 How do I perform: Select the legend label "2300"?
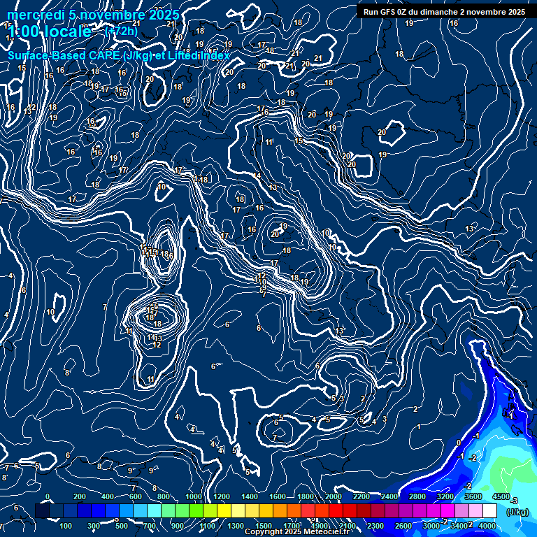pos(375,526)
